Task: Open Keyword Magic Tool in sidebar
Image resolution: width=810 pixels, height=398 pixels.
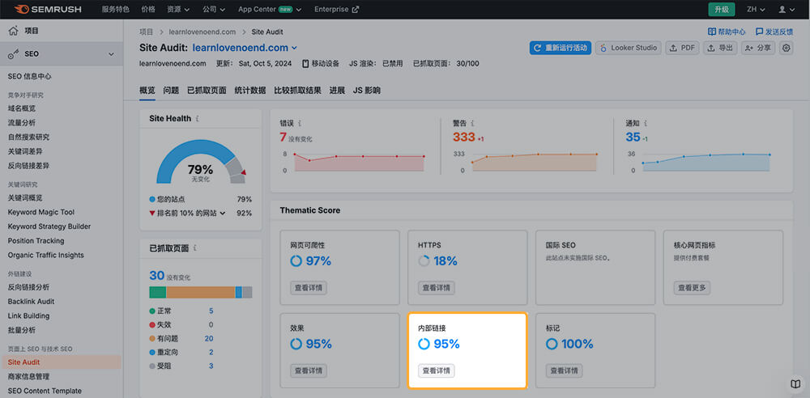Action: click(x=40, y=212)
